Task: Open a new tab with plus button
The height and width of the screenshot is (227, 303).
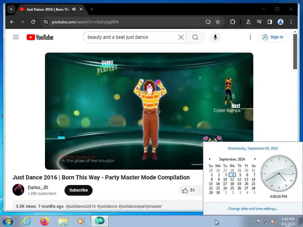Action: point(92,9)
